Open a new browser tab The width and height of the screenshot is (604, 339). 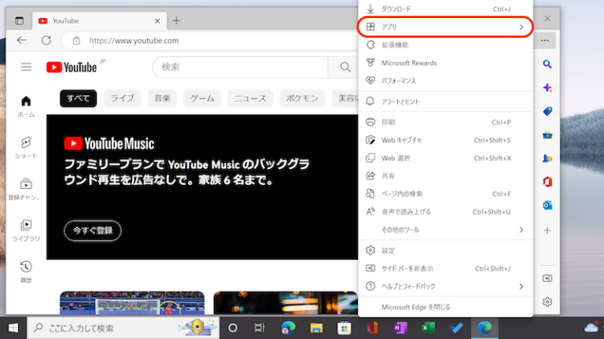coord(176,20)
